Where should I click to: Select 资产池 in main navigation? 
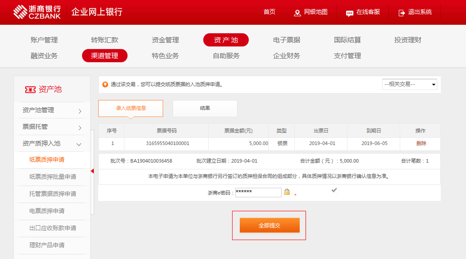226,40
